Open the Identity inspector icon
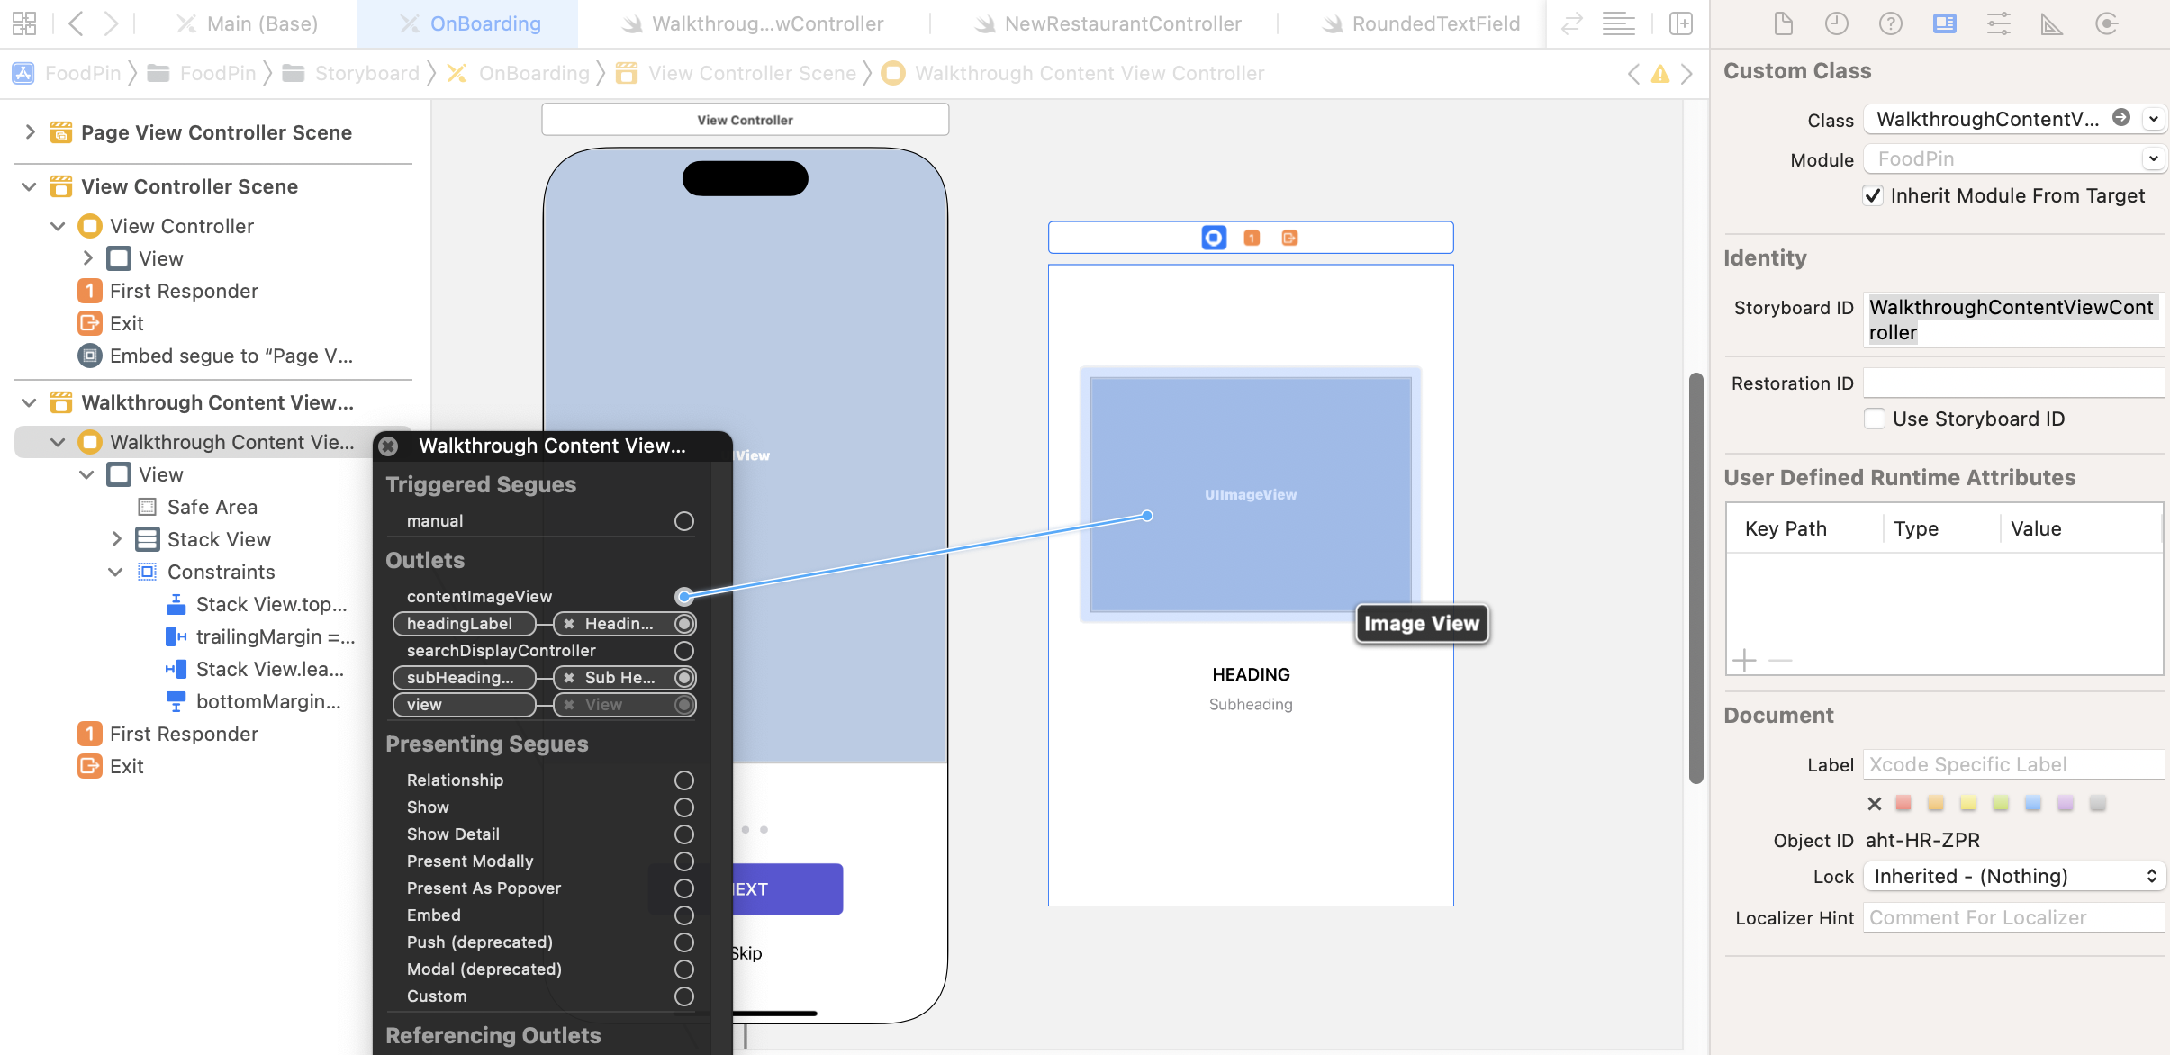This screenshot has height=1055, width=2170. (1944, 23)
